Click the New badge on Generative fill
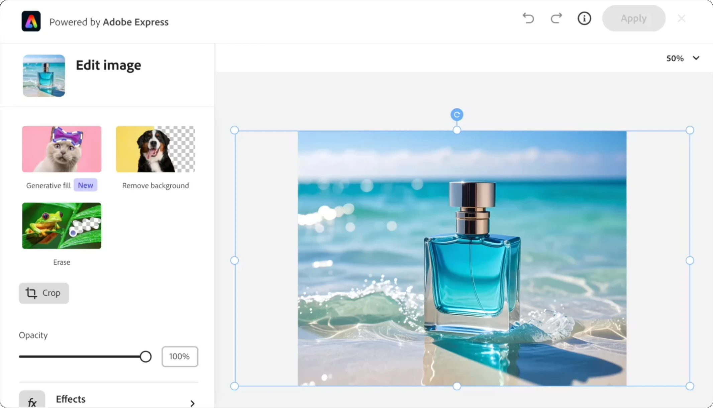 86,185
